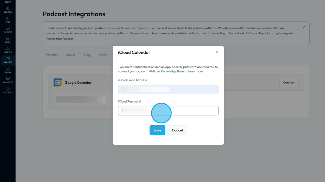
Task: Switch to the Social tab
Action: pyautogui.click(x=71, y=55)
